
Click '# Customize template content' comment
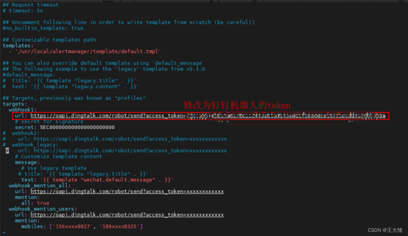(58, 157)
